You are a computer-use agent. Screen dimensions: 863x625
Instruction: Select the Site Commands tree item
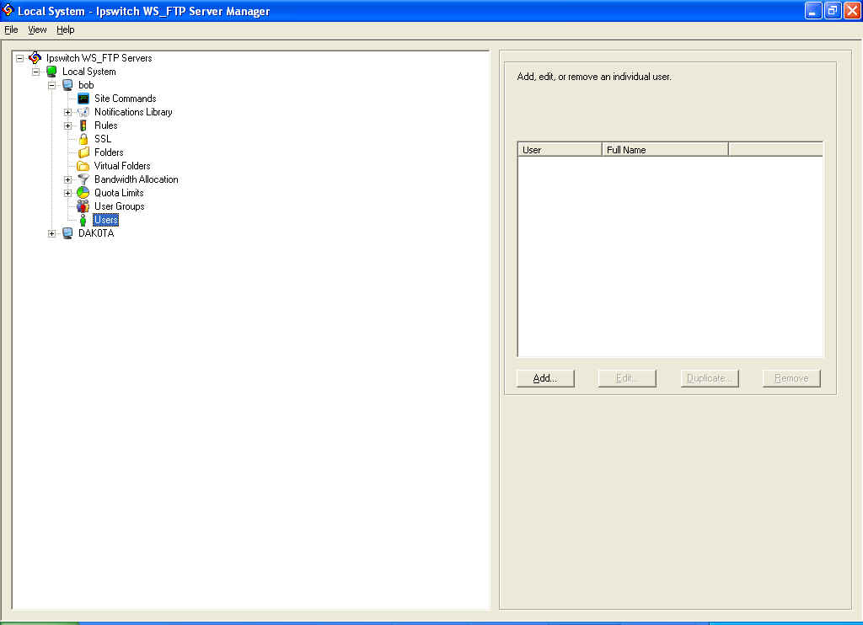(x=125, y=99)
